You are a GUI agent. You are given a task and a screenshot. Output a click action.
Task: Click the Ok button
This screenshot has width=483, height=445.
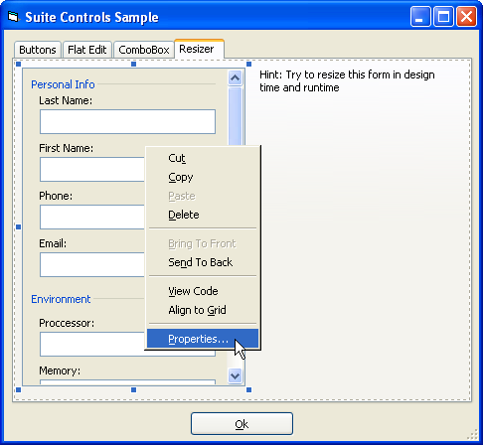coord(241,424)
